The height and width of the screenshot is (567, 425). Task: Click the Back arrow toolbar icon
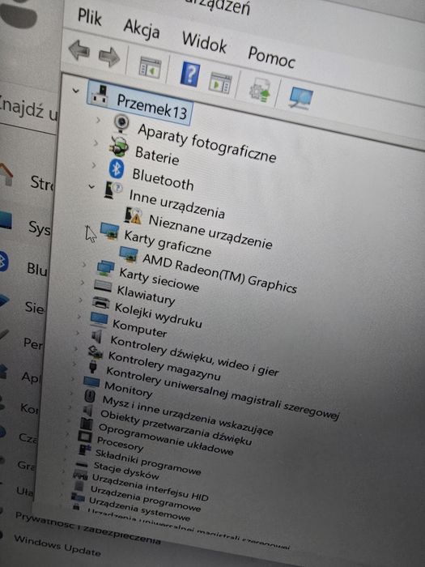(79, 50)
